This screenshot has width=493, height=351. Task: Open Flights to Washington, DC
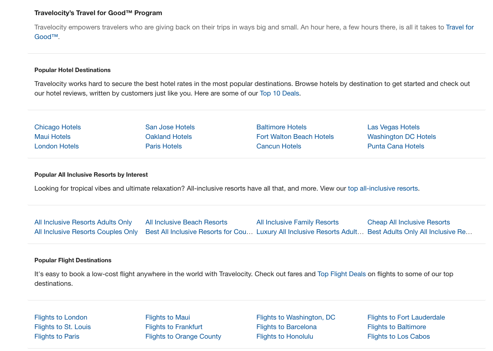point(296,317)
